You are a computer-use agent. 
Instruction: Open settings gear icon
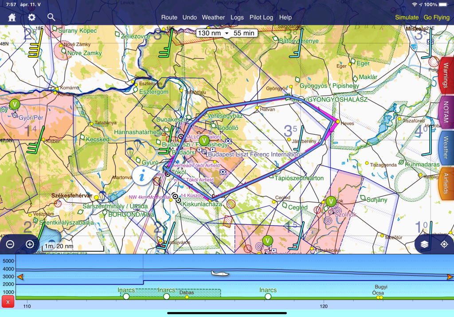coord(32,17)
